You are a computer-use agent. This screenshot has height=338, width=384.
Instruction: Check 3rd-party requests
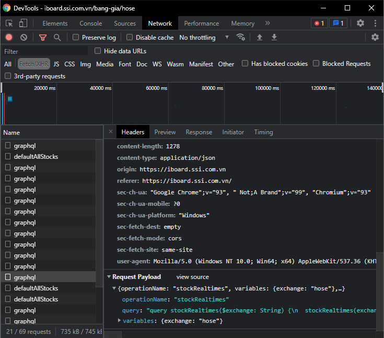tap(8, 76)
